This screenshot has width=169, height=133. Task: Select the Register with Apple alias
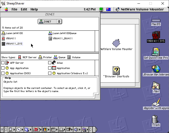point(156,104)
